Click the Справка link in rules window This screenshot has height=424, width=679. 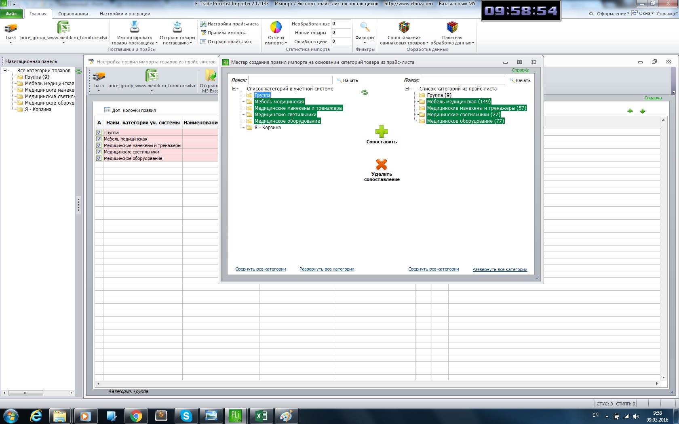653,98
